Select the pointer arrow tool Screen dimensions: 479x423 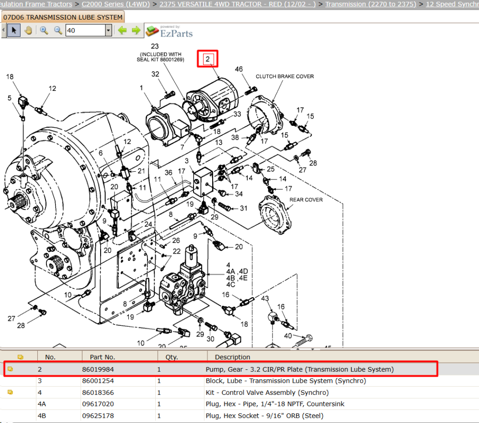(14, 30)
